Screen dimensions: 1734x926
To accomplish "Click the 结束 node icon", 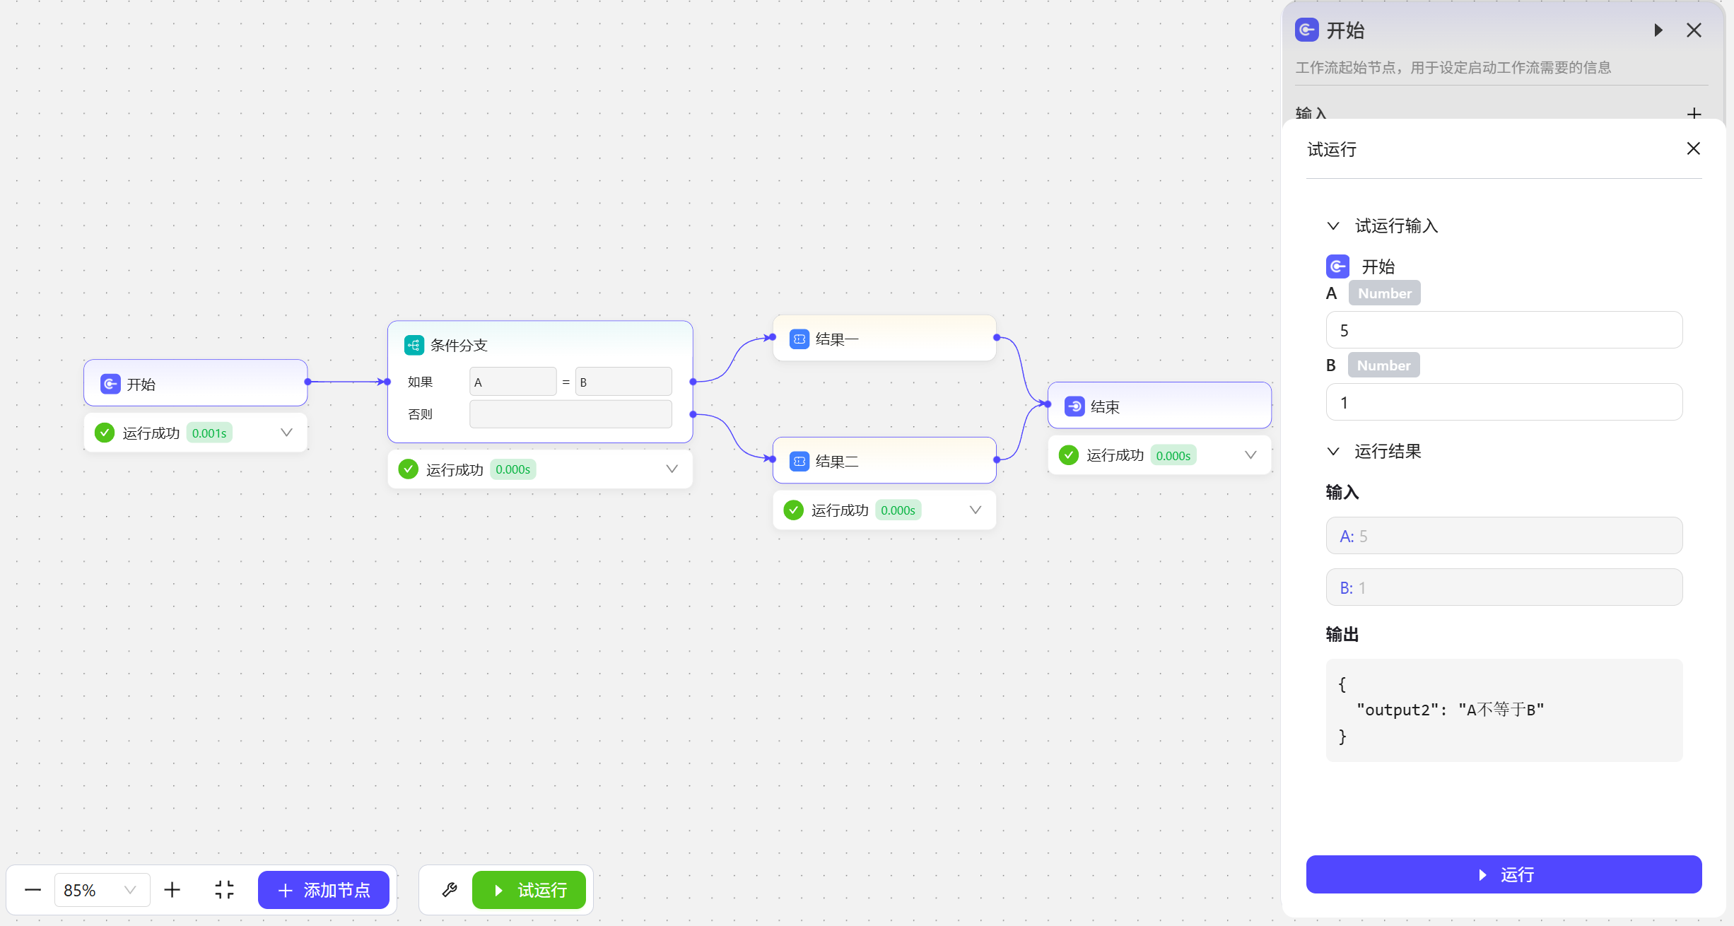I will point(1074,406).
